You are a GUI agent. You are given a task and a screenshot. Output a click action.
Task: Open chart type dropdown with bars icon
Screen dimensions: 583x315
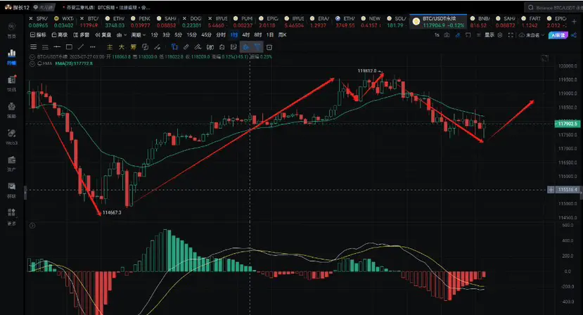click(121, 35)
